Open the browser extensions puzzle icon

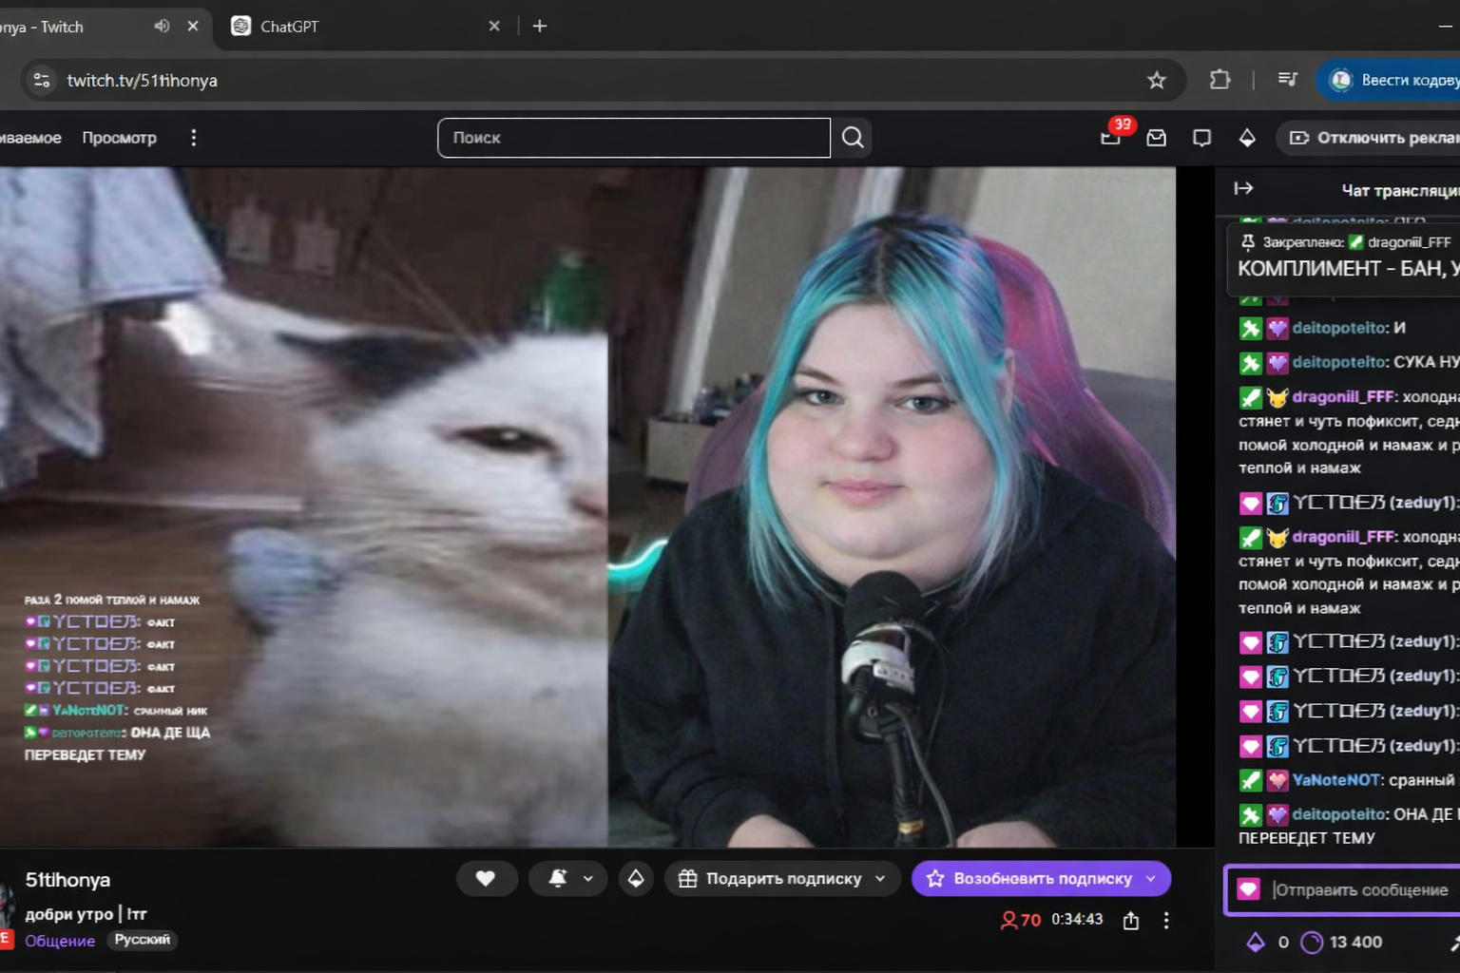click(1220, 80)
